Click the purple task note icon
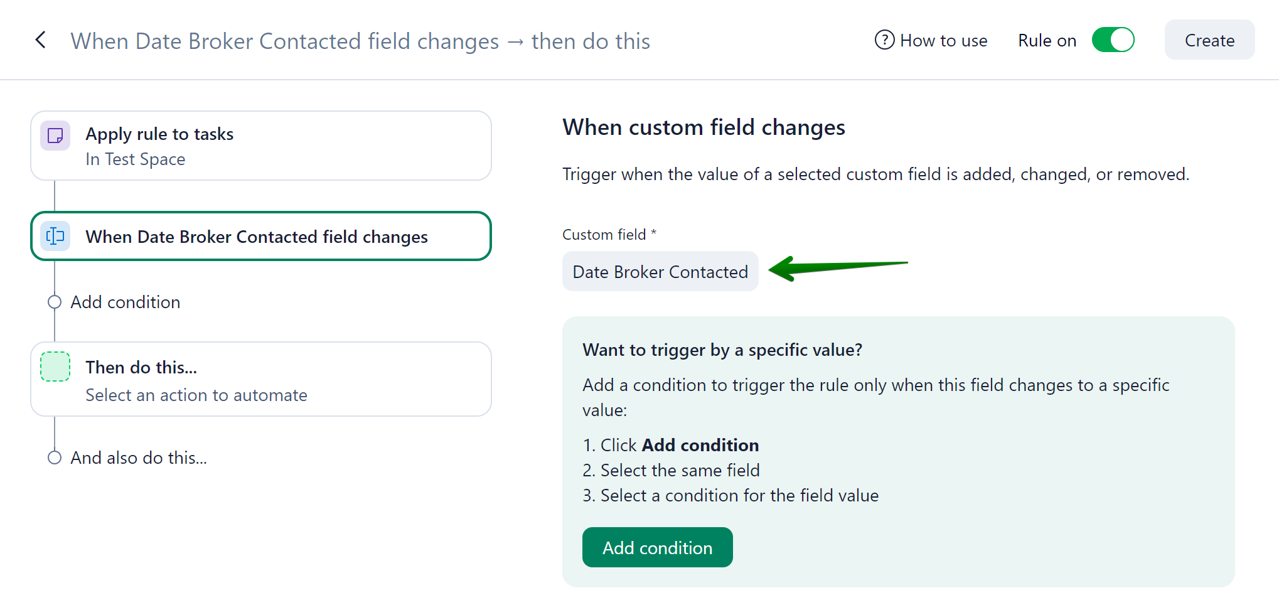Viewport: 1279px width, 610px height. [55, 136]
